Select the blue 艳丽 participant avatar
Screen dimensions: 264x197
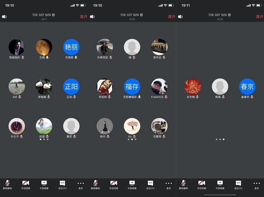[71, 47]
